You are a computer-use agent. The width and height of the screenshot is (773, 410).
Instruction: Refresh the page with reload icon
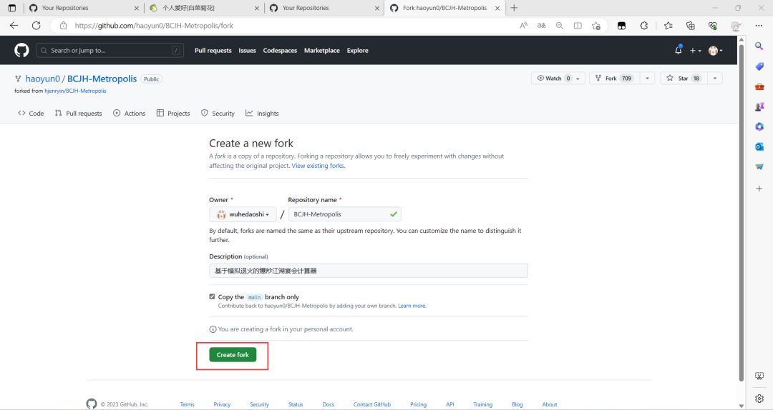tap(36, 26)
